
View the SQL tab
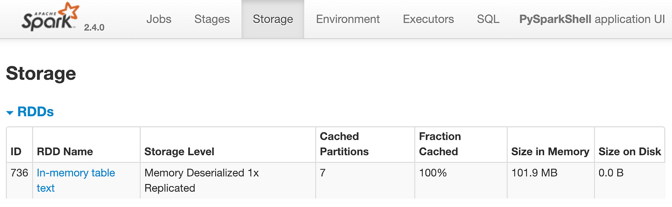point(488,19)
